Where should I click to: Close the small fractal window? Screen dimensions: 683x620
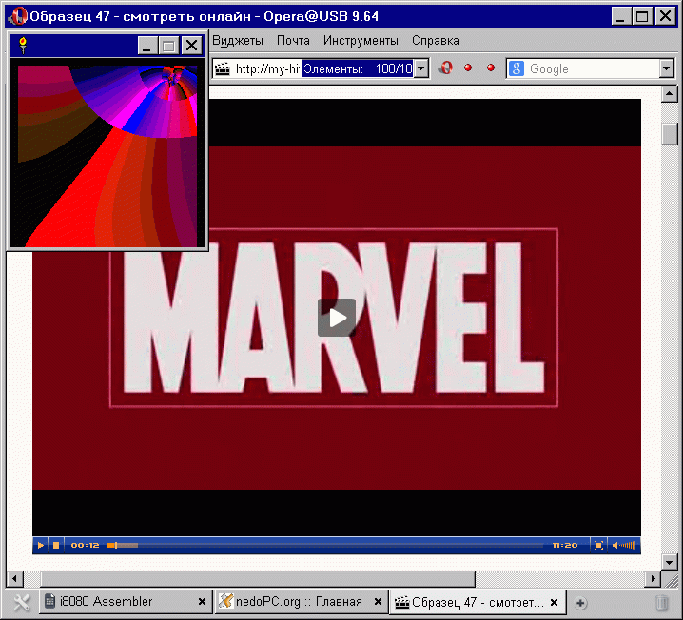point(191,46)
